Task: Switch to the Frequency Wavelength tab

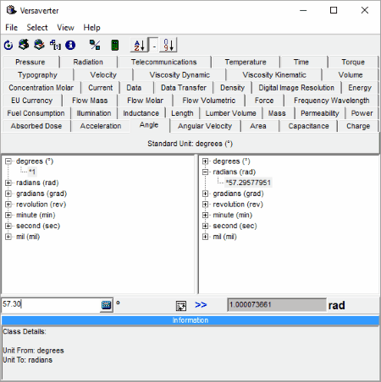Action: tap(331, 101)
